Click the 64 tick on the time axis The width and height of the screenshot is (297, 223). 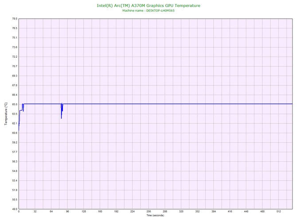(51, 211)
